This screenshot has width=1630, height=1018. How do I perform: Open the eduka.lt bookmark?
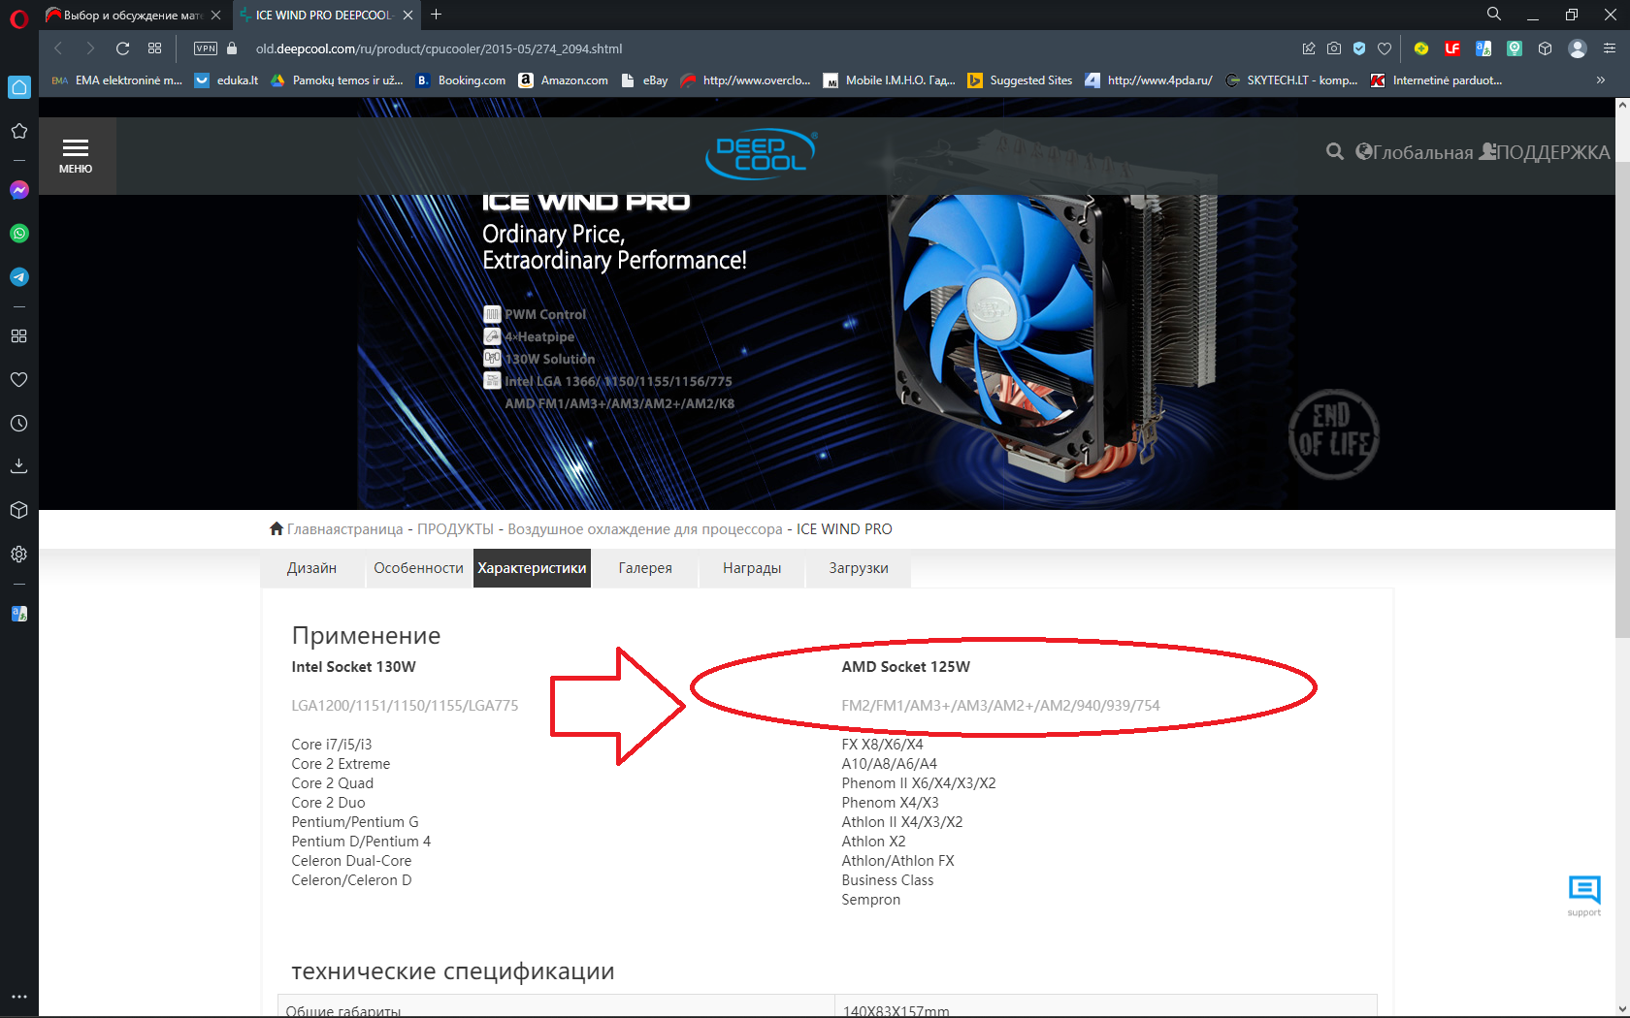coord(227,80)
